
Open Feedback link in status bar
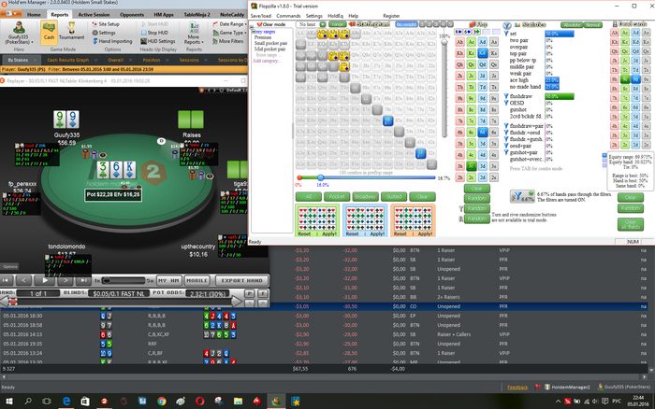[517, 388]
